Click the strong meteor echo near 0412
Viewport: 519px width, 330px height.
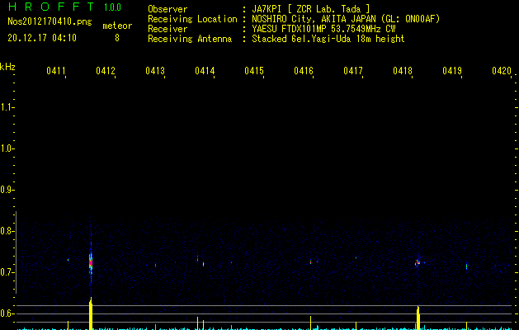click(91, 264)
